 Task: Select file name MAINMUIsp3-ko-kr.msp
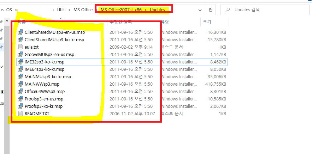48,76
